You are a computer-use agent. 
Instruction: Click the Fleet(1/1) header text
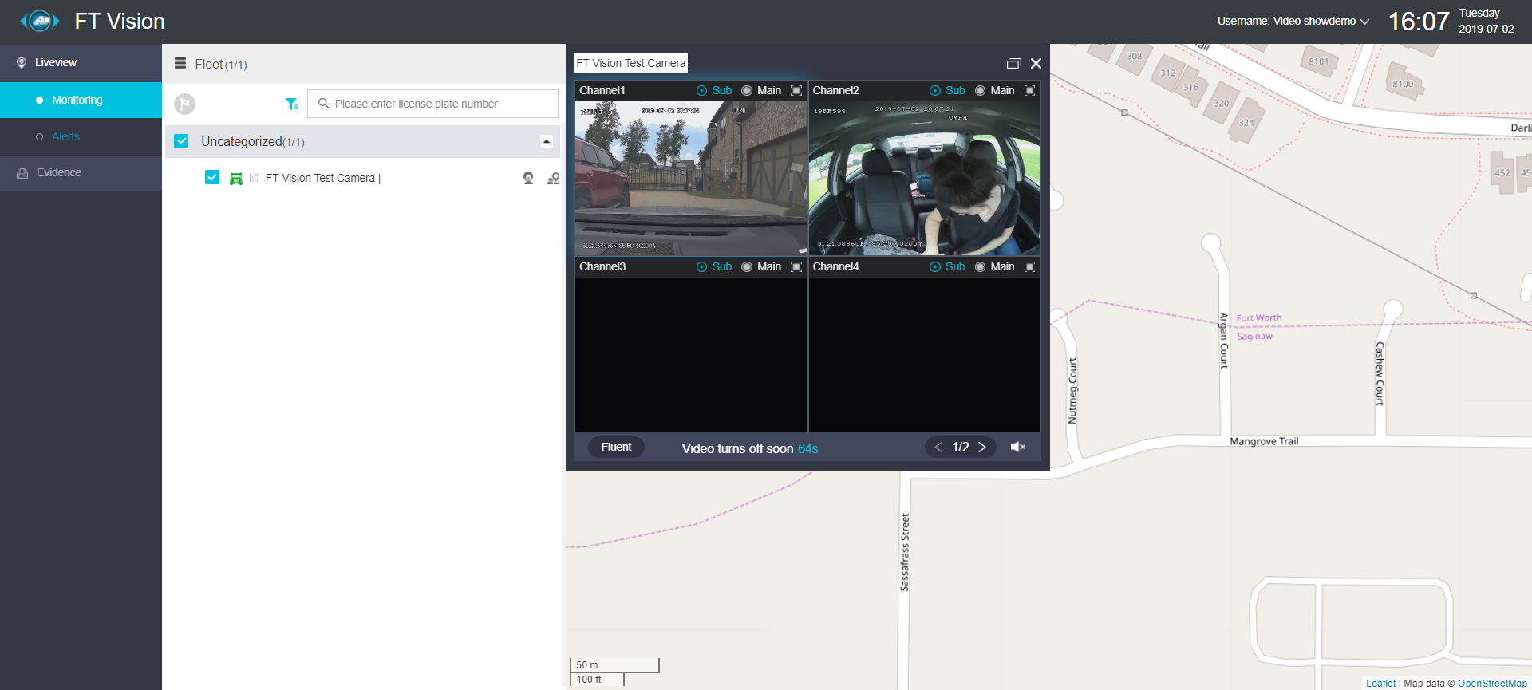221,64
